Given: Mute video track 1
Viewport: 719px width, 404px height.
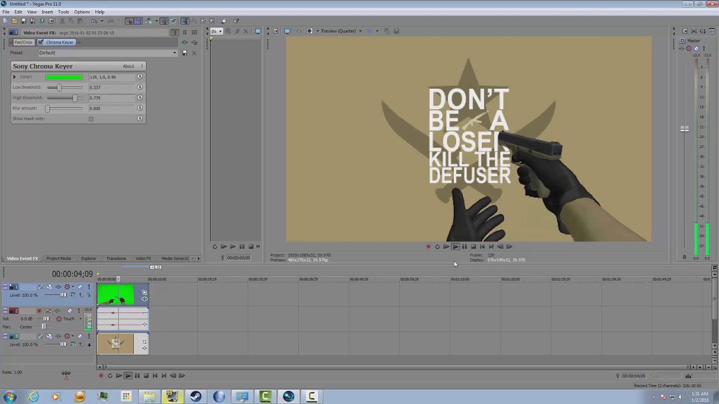Looking at the screenshot, I should [80, 287].
